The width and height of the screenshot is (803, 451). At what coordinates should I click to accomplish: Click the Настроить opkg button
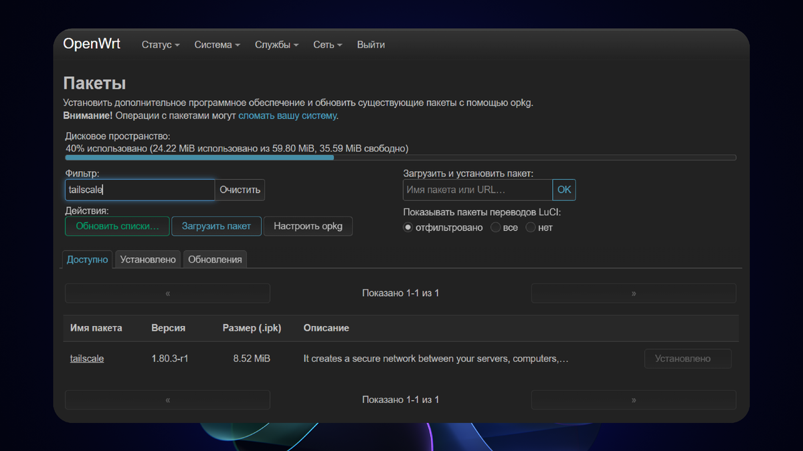[308, 226]
